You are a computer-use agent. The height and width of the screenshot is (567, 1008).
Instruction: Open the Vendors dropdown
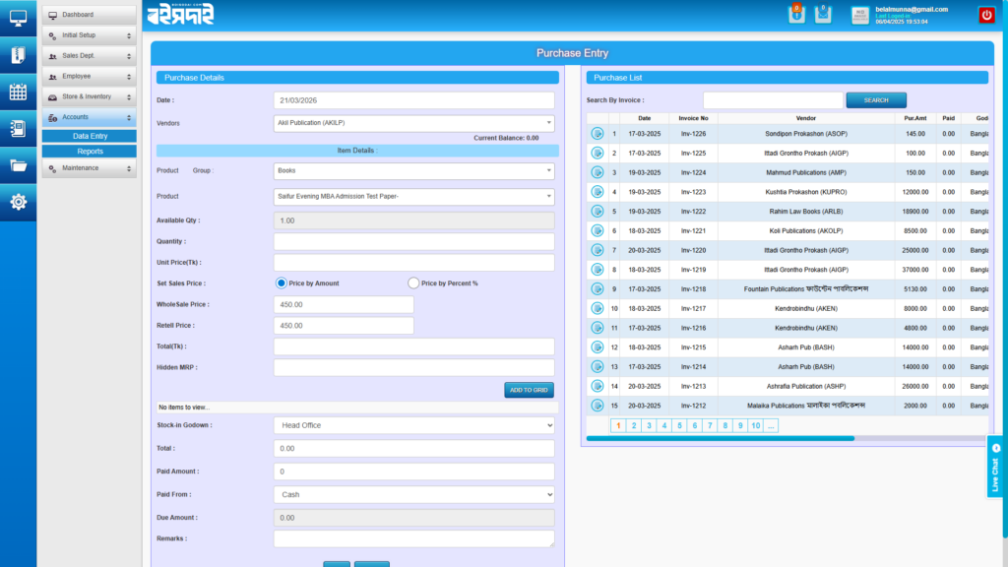coord(413,121)
